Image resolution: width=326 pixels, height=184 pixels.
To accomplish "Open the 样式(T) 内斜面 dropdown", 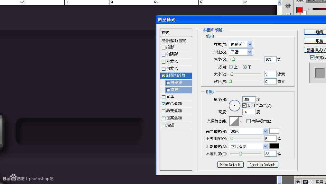I will pyautogui.click(x=241, y=44).
